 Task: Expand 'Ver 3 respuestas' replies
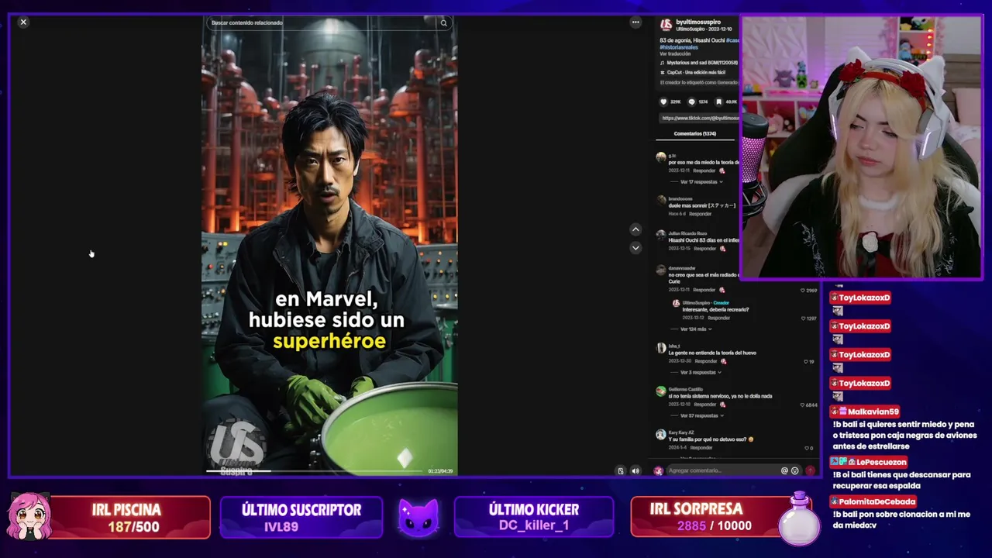pos(701,372)
